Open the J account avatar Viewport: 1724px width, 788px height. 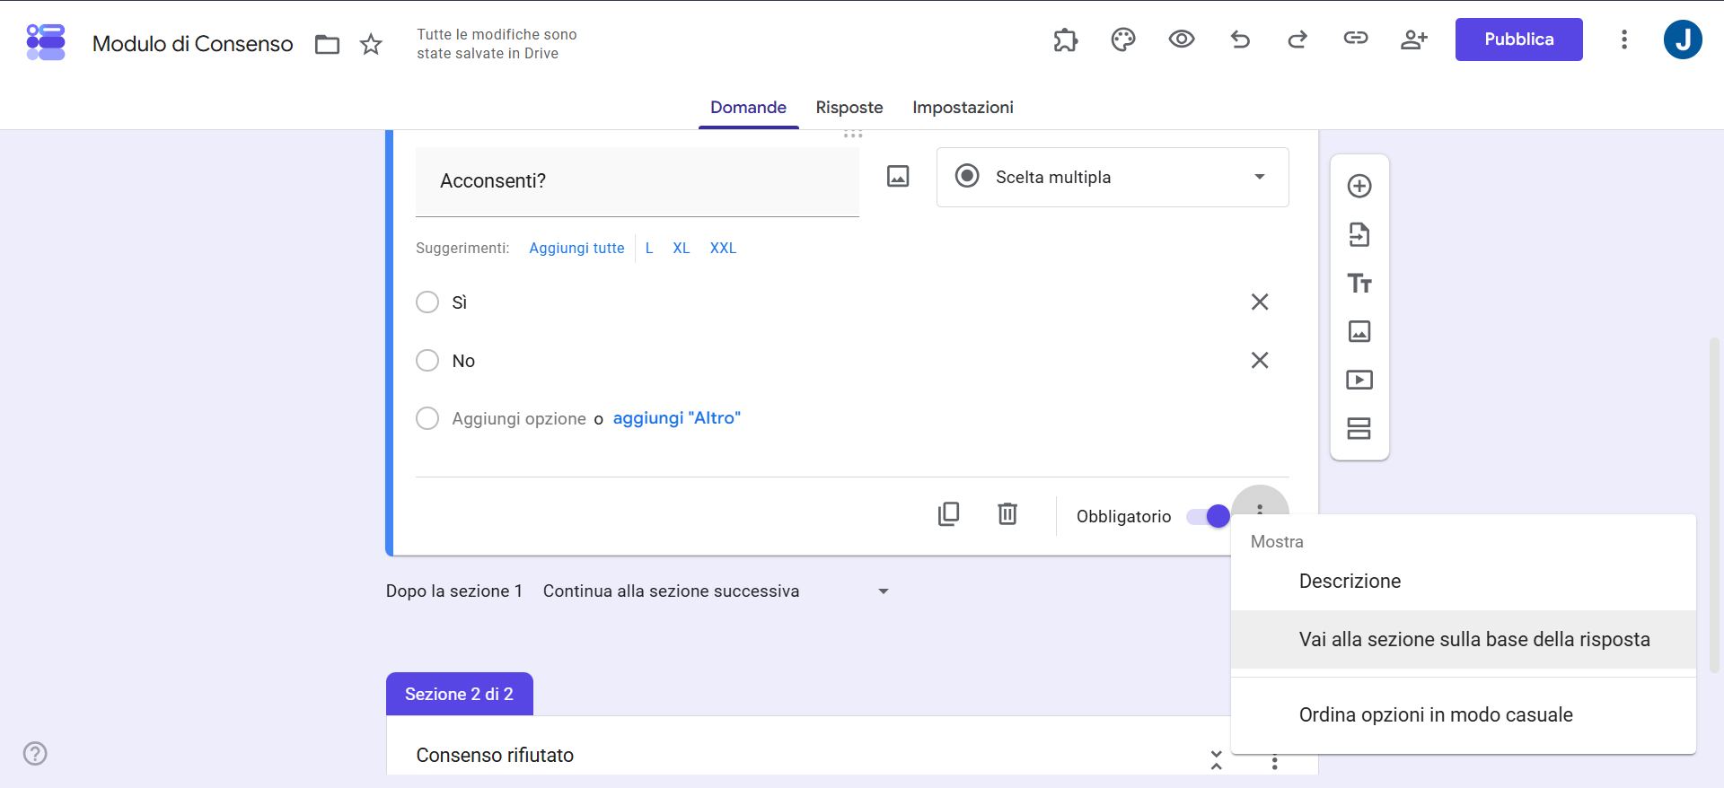[x=1683, y=39]
